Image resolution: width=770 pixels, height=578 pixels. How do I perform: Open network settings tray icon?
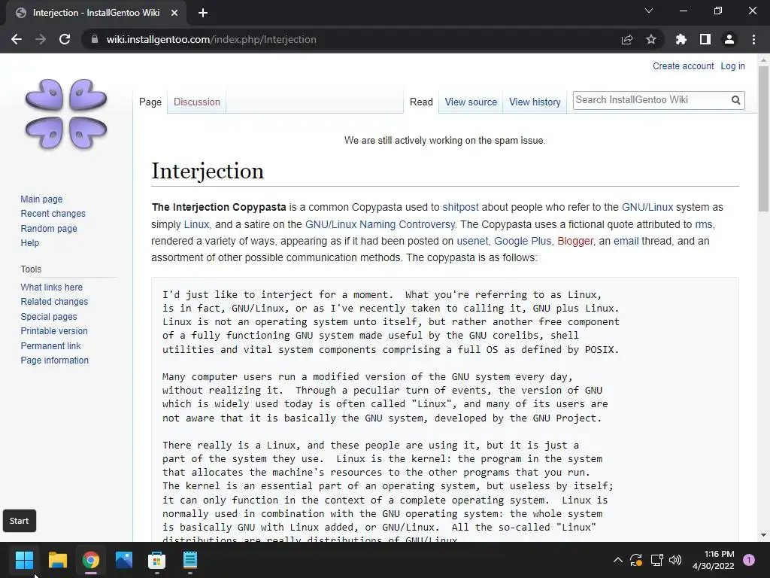(x=656, y=560)
